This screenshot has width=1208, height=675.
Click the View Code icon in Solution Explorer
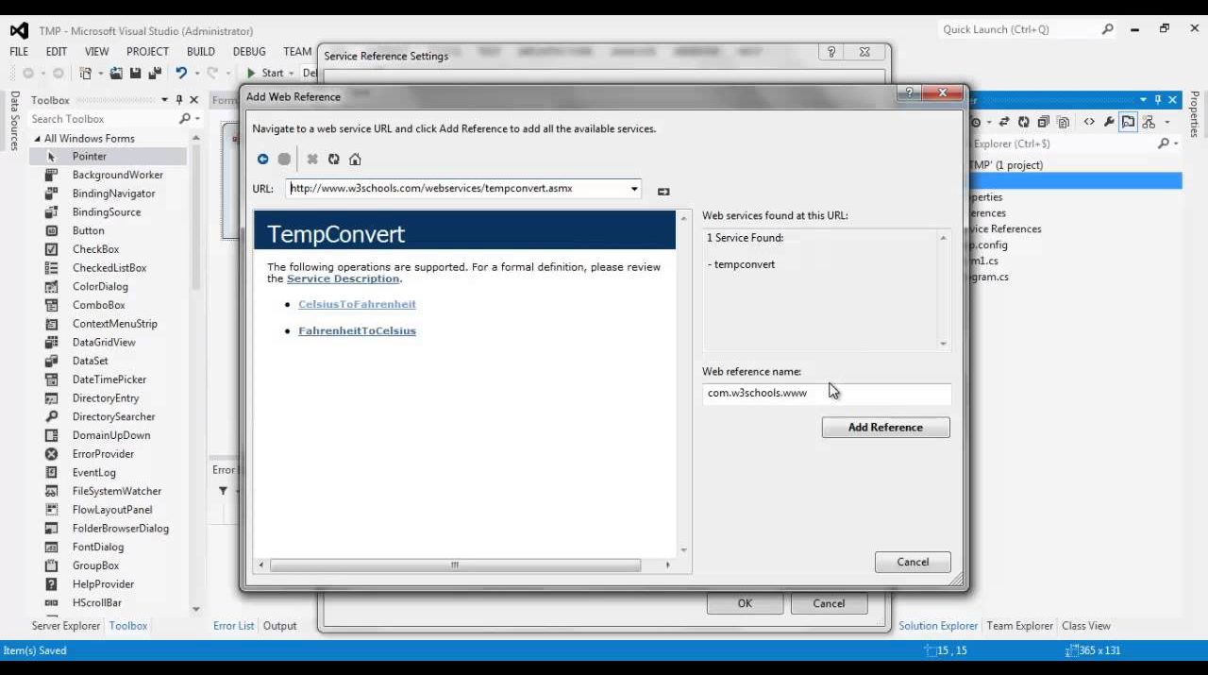tap(1089, 122)
